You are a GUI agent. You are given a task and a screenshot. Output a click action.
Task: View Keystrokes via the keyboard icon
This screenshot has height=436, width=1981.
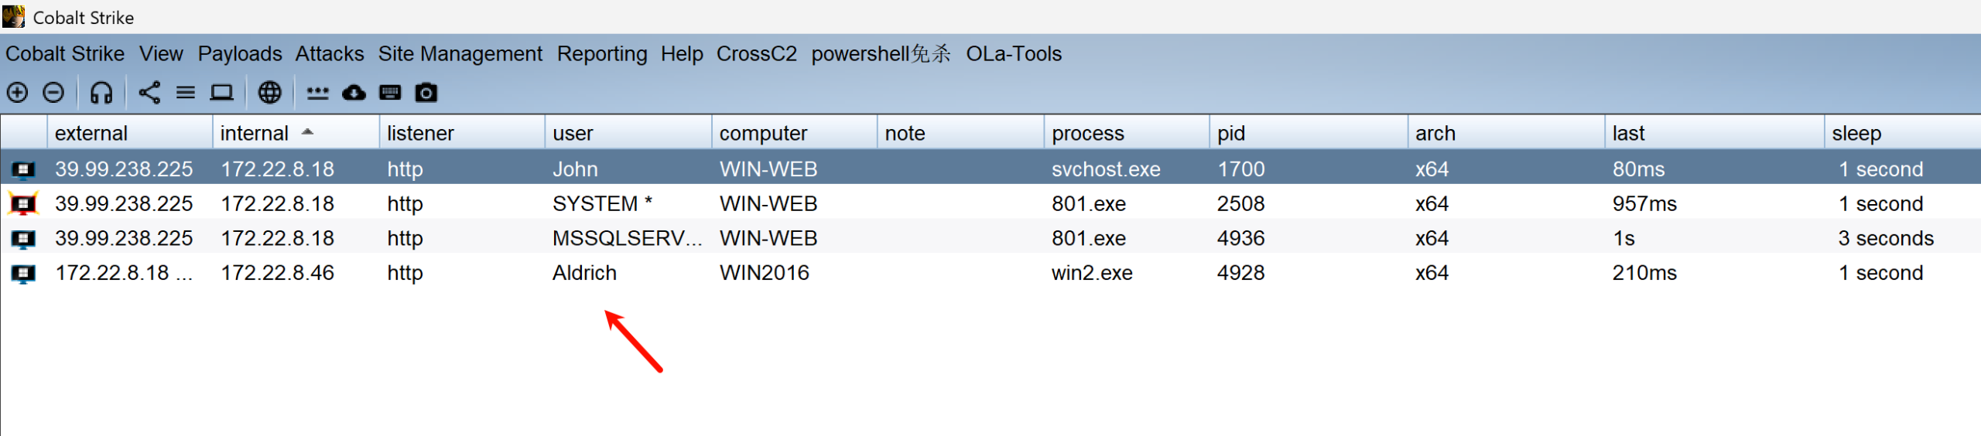tap(390, 93)
